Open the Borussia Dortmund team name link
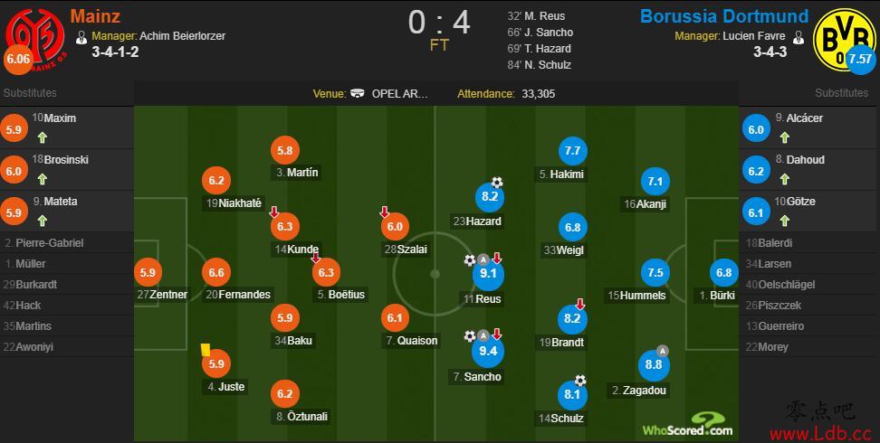The image size is (880, 443). click(x=724, y=16)
